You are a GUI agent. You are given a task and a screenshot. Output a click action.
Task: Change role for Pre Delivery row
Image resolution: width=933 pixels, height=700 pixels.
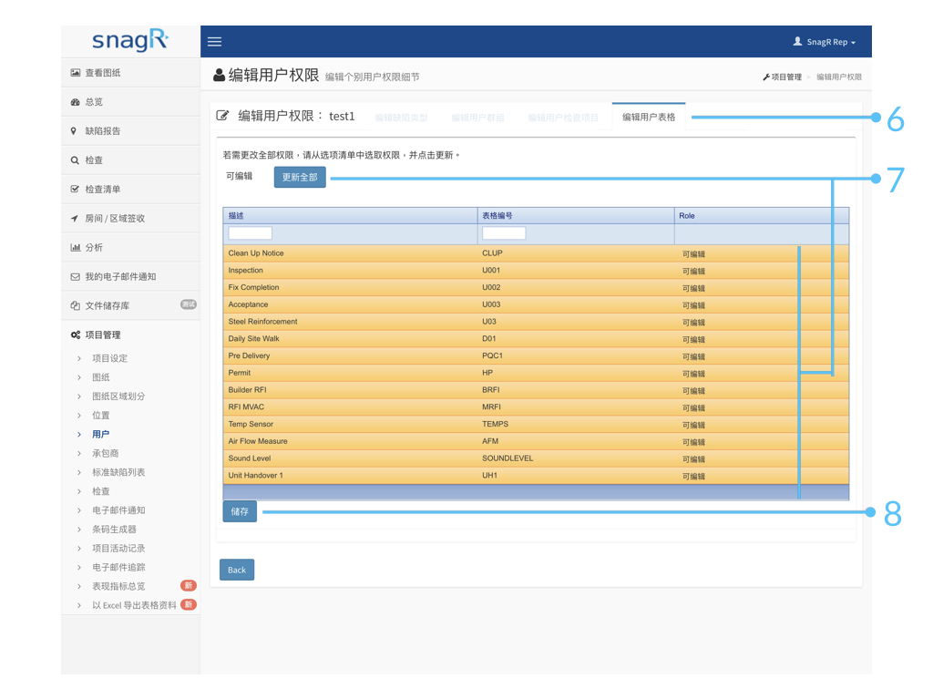click(x=693, y=357)
